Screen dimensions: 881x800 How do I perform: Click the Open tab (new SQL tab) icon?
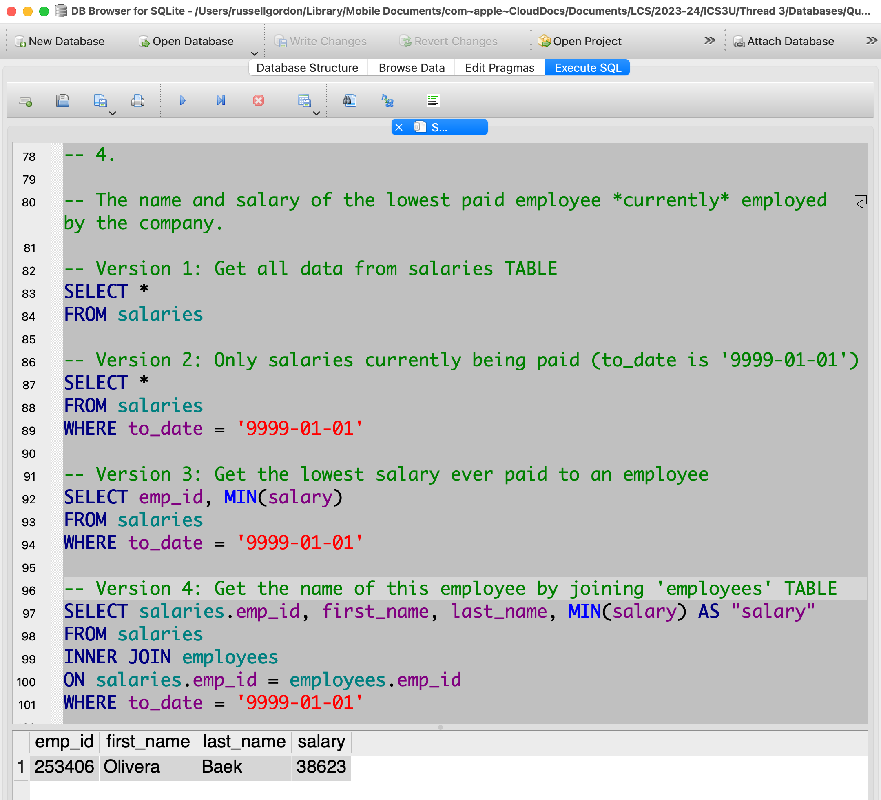[x=25, y=102]
